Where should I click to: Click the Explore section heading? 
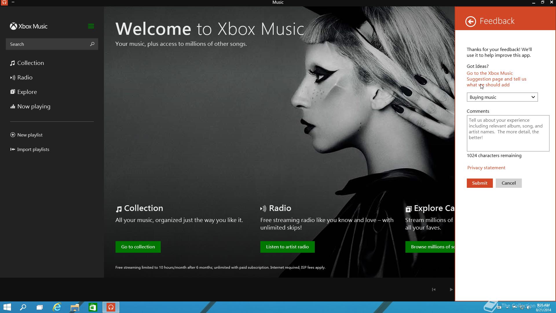[x=430, y=208]
